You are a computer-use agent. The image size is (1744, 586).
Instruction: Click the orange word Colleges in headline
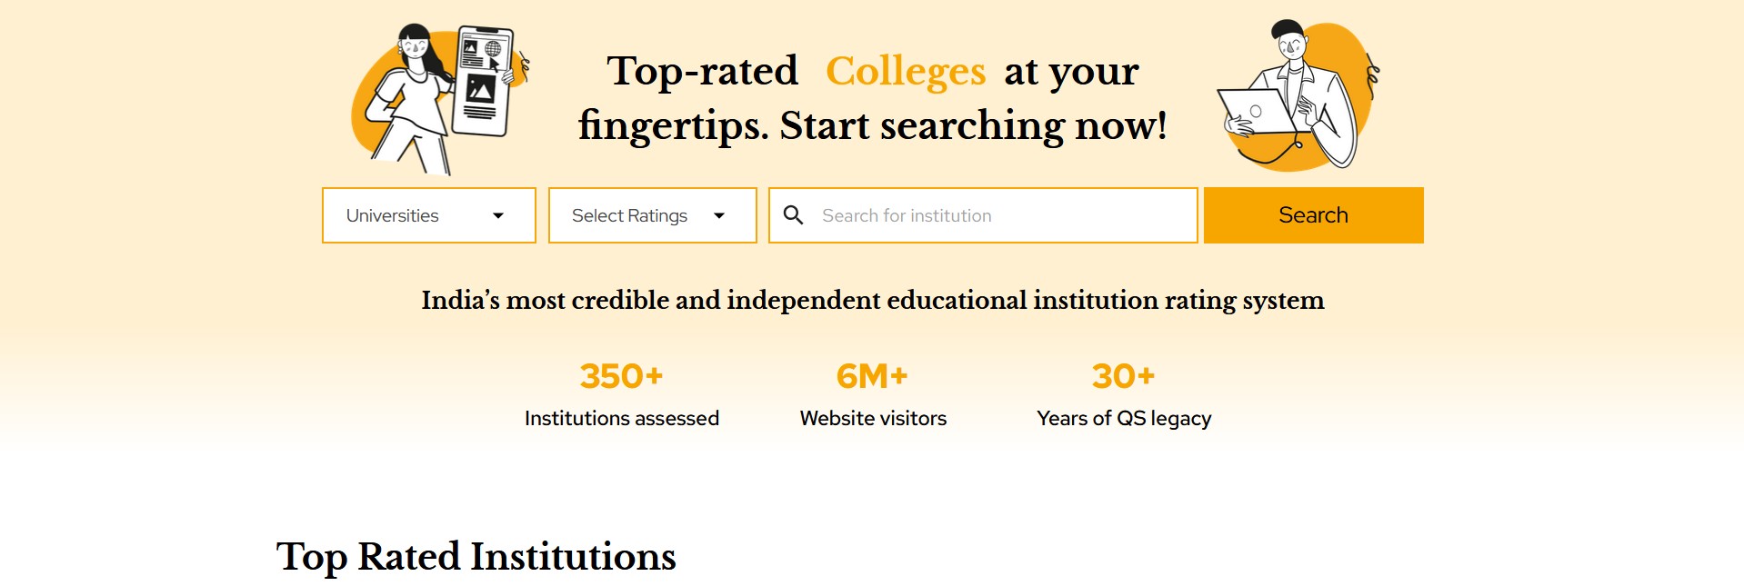(x=905, y=71)
